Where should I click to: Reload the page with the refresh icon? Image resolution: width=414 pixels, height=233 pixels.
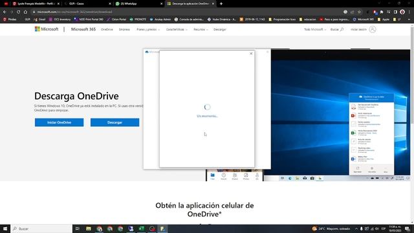tap(18, 12)
